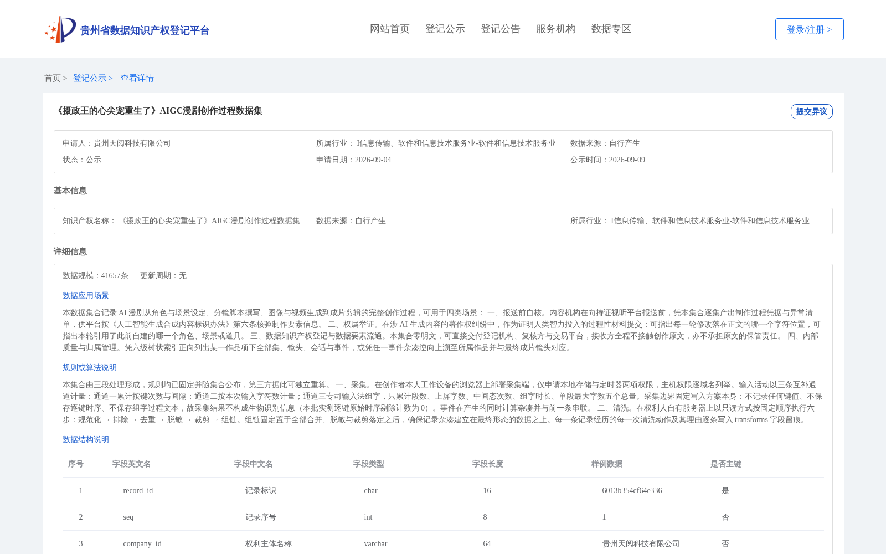This screenshot has width=886, height=554.
Task: Click the 字段英文名 column header
Action: tap(132, 464)
